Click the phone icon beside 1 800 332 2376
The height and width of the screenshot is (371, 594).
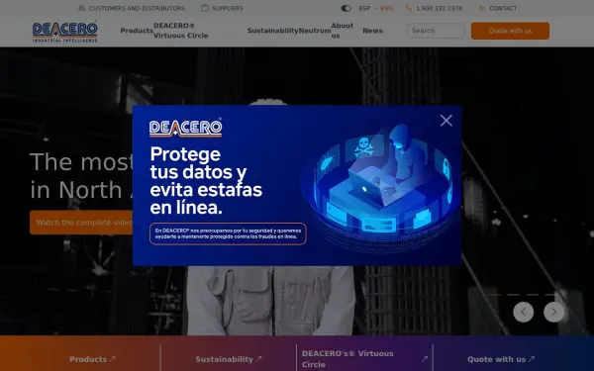point(408,8)
